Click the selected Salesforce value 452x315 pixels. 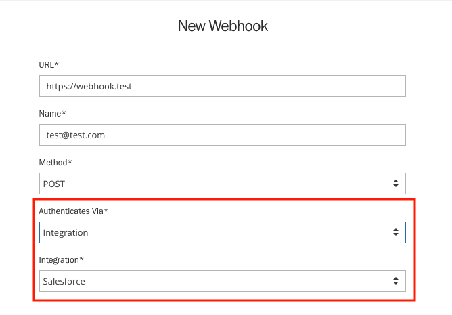click(64, 281)
